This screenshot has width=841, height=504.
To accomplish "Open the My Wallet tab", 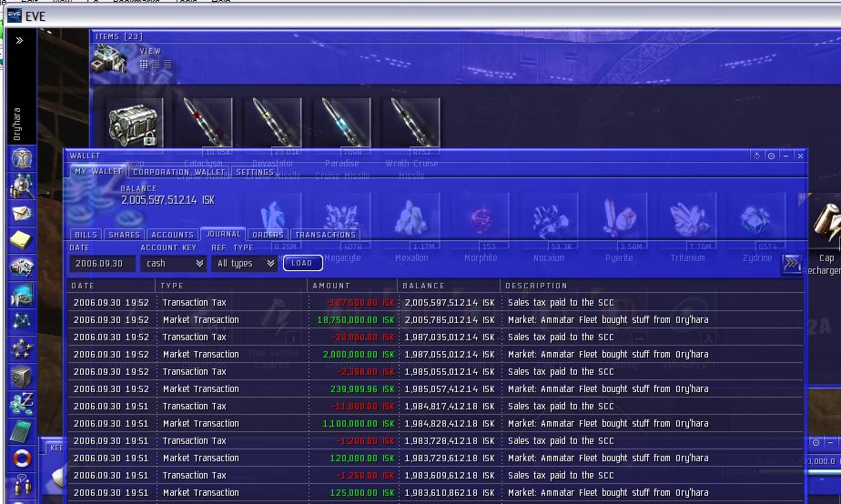I will (x=98, y=172).
